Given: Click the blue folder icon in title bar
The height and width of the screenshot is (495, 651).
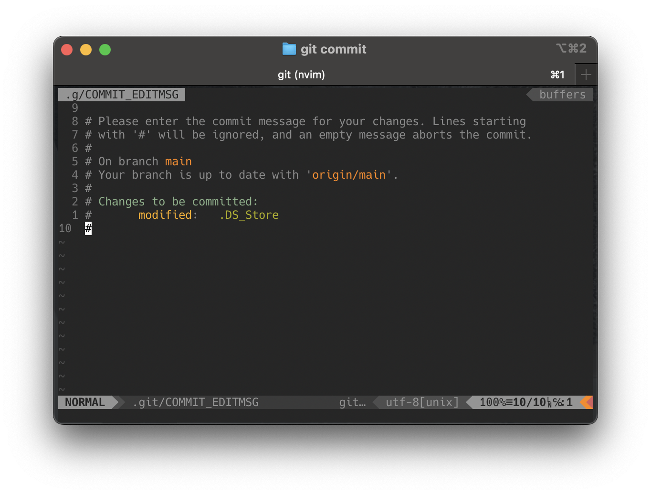Looking at the screenshot, I should [x=288, y=49].
